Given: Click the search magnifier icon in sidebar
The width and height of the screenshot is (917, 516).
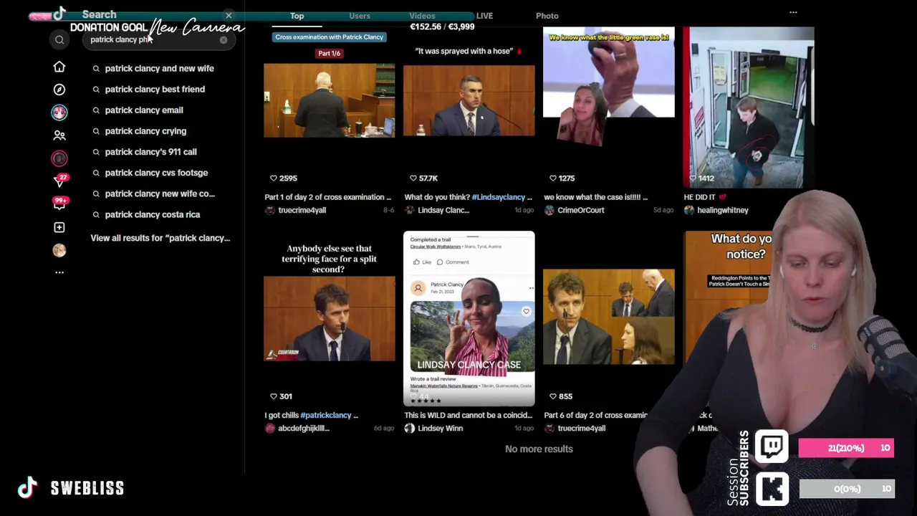Looking at the screenshot, I should click(59, 40).
